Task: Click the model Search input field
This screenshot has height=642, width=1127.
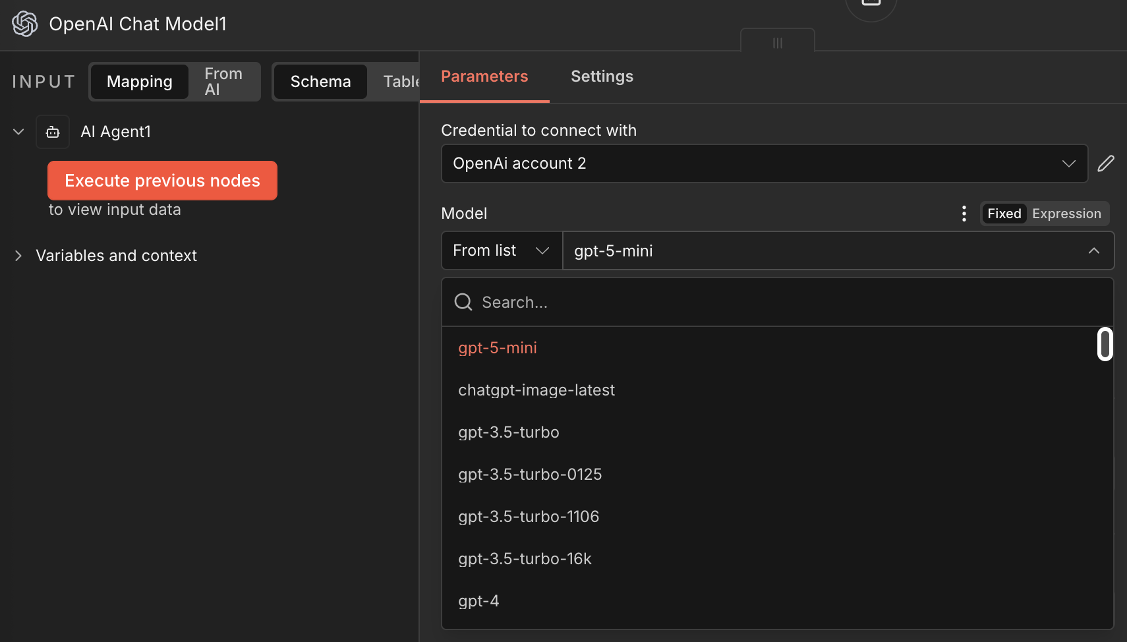Action: 778,302
